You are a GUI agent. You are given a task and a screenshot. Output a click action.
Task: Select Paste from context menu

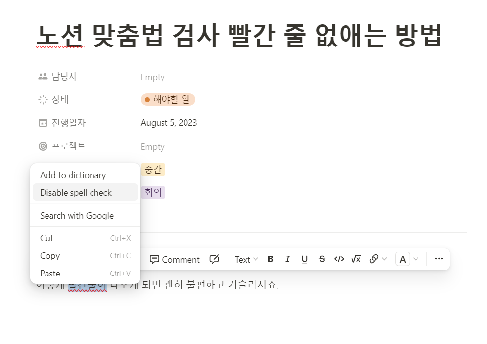tap(86, 274)
